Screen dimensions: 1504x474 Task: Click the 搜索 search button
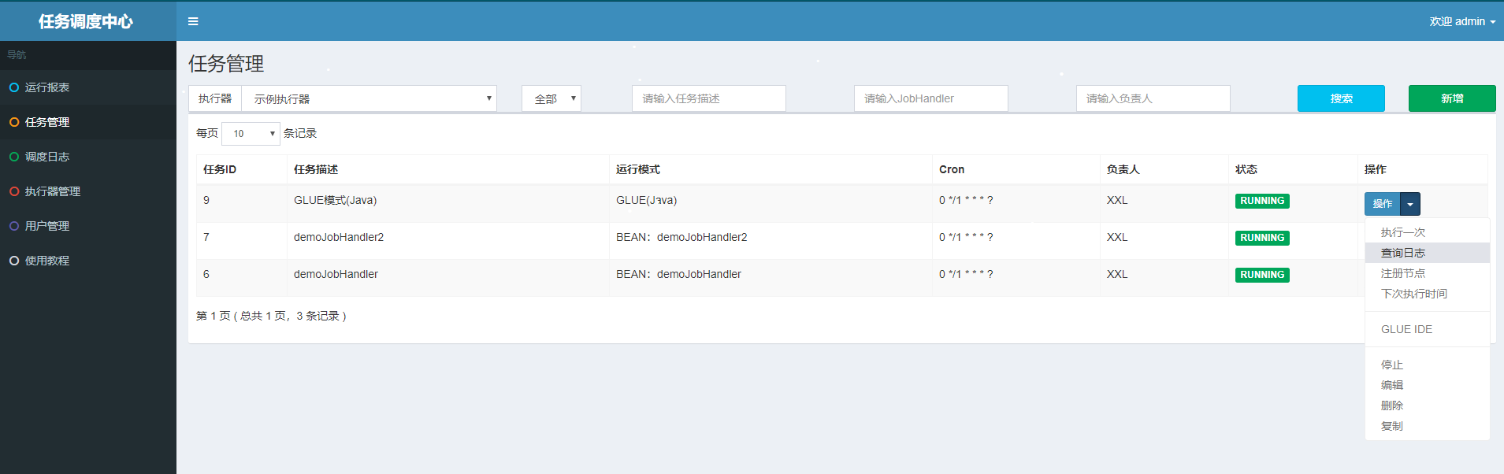point(1341,98)
